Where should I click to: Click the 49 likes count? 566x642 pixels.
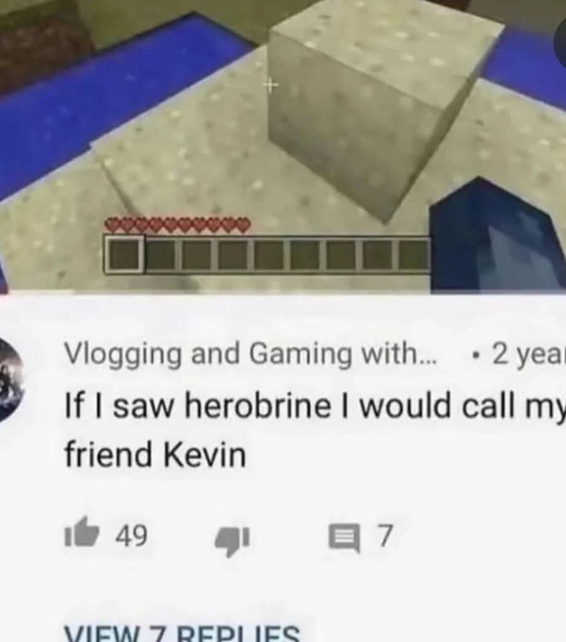click(131, 536)
